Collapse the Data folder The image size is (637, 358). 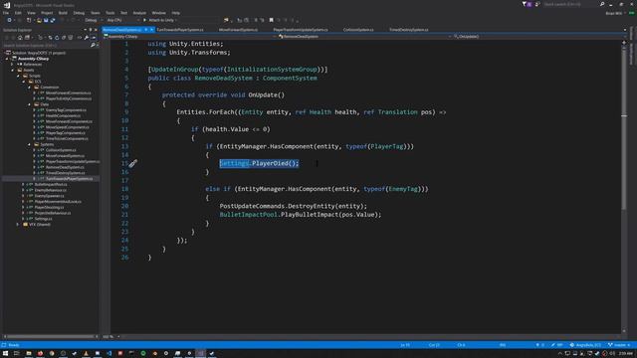[29, 104]
